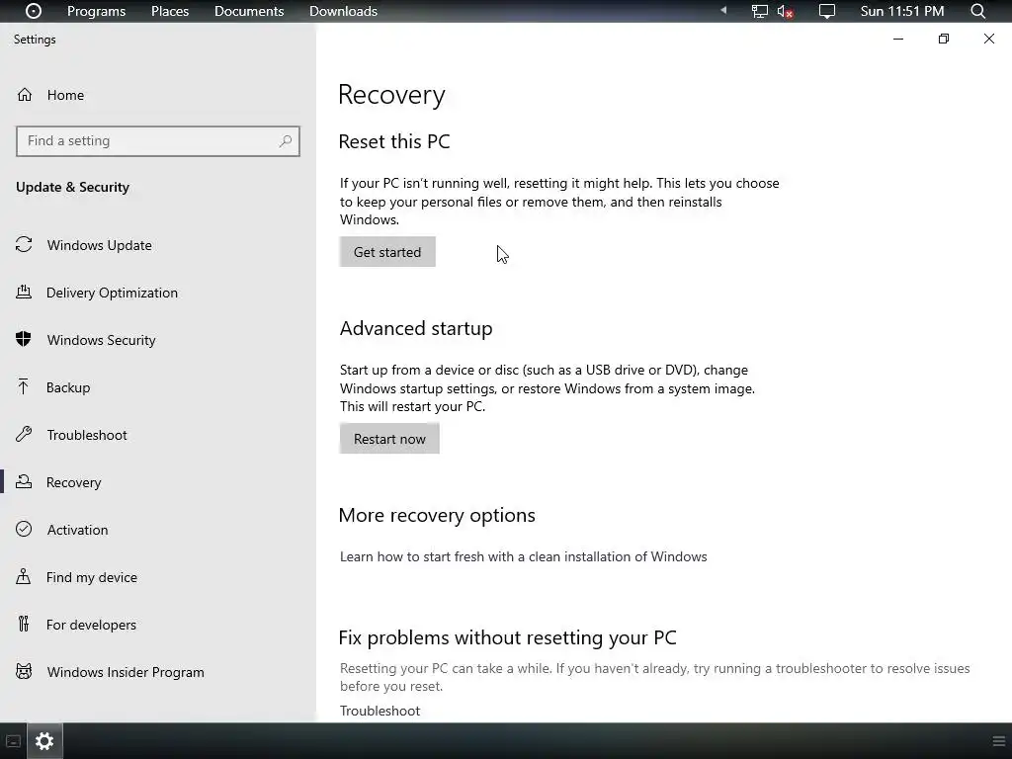
Task: Open the circular launcher icon in top panel
Action: point(33,11)
